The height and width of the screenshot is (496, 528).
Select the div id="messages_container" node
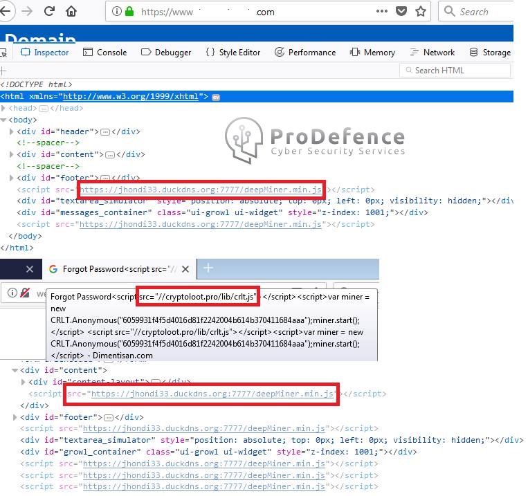pos(222,212)
